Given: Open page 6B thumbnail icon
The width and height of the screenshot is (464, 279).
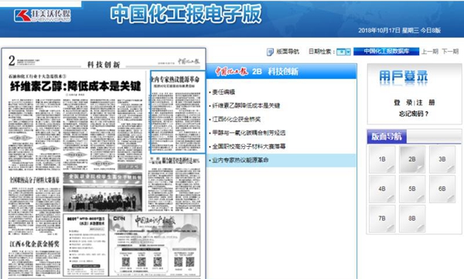Looking at the screenshot, I should pyautogui.click(x=442, y=189).
